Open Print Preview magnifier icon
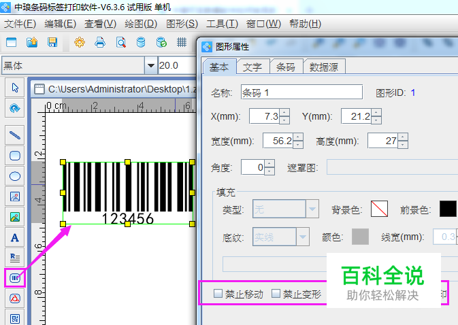 click(121, 43)
